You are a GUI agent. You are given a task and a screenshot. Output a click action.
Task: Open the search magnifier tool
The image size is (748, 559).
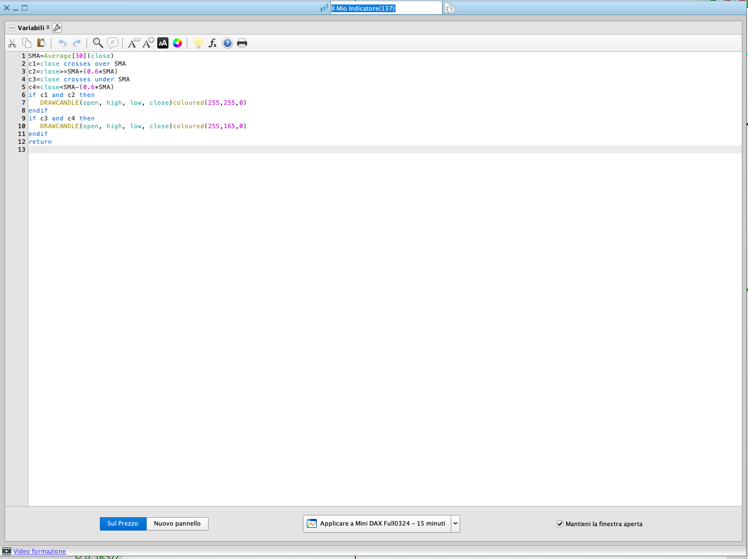pos(98,43)
